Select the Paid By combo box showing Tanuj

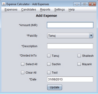pos(70,35)
